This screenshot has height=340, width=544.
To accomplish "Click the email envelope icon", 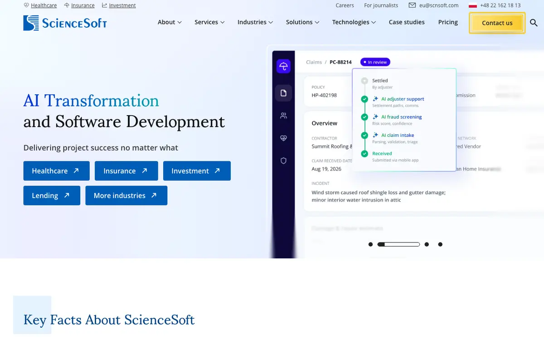I will [412, 5].
